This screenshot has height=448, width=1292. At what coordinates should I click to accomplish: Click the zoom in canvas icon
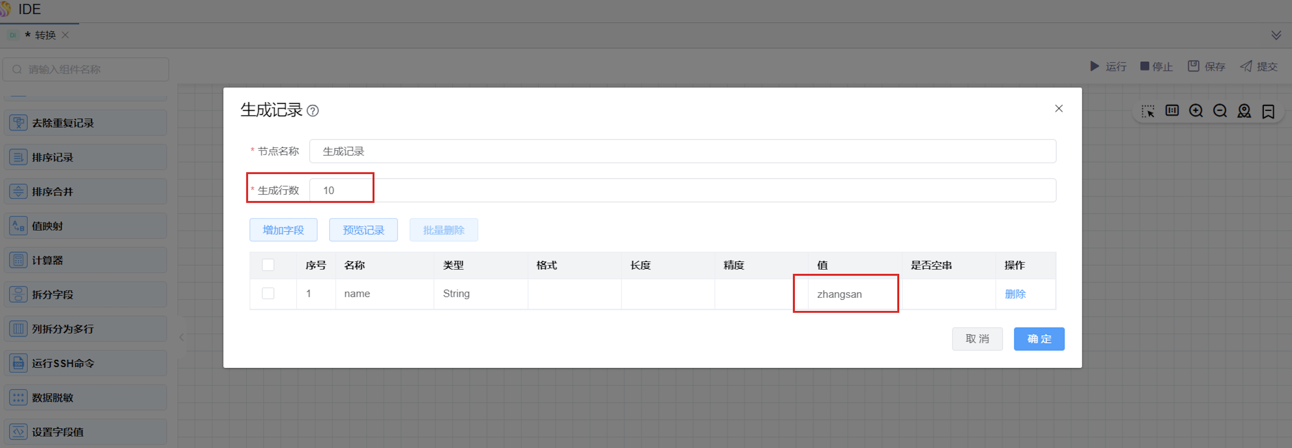coord(1196,111)
